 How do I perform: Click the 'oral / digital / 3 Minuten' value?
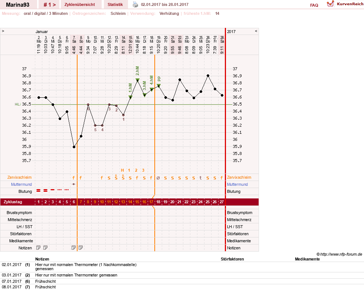click(46, 13)
